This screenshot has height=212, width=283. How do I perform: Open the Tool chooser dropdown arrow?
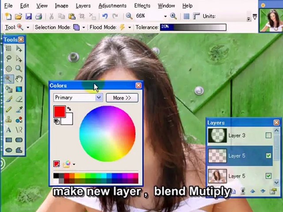click(28, 28)
